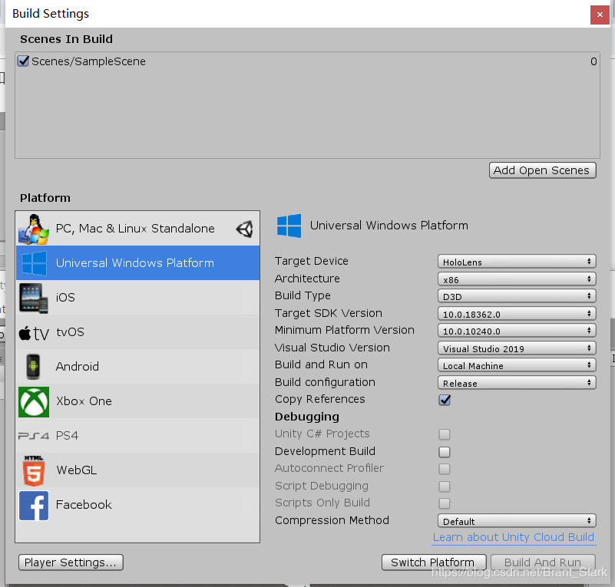
Task: Click the scene index 0 value
Action: pos(594,61)
